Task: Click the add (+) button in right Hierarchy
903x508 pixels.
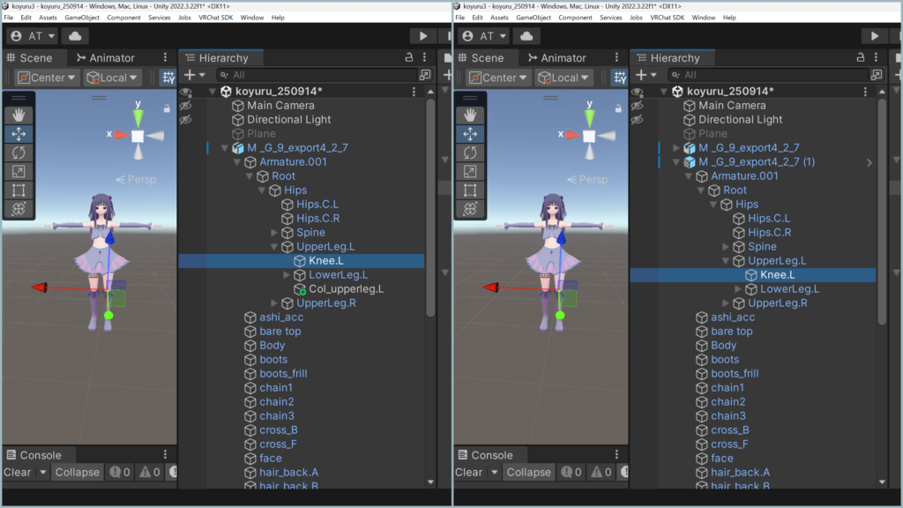Action: click(x=641, y=75)
